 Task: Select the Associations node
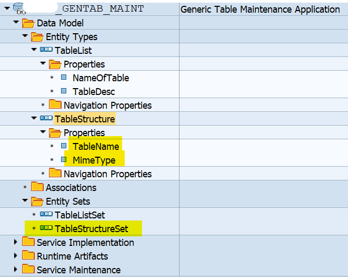tap(71, 188)
